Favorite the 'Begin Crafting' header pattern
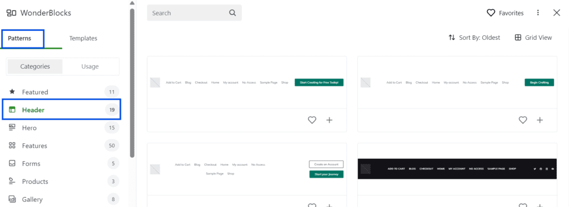 (522, 120)
